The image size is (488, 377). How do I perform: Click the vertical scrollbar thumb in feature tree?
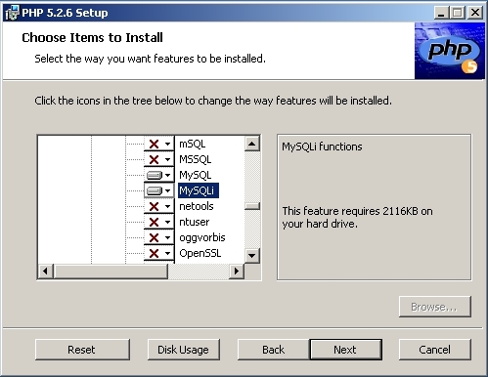pos(252,206)
